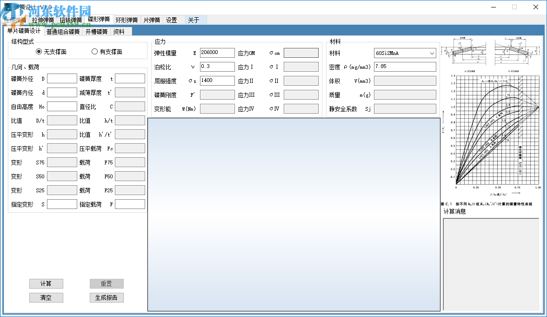Viewport: 547px width, 317px height.
Task: Open the 材料 60Si2MnA dropdown
Action: click(405, 53)
